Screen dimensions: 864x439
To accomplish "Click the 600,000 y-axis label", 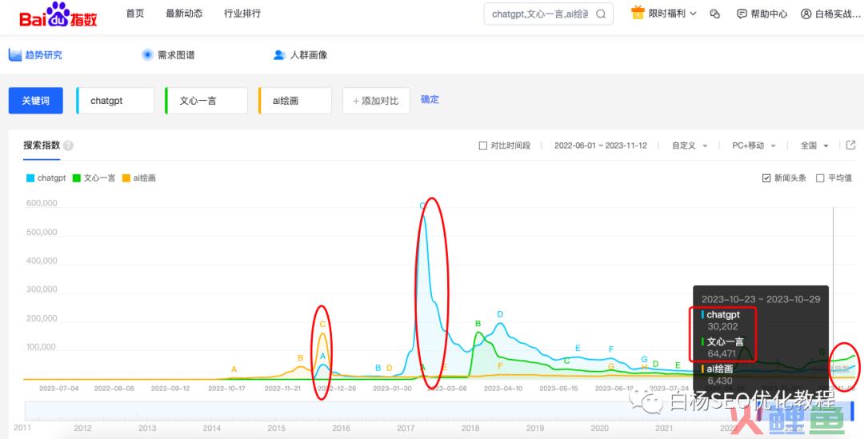I will (x=42, y=203).
